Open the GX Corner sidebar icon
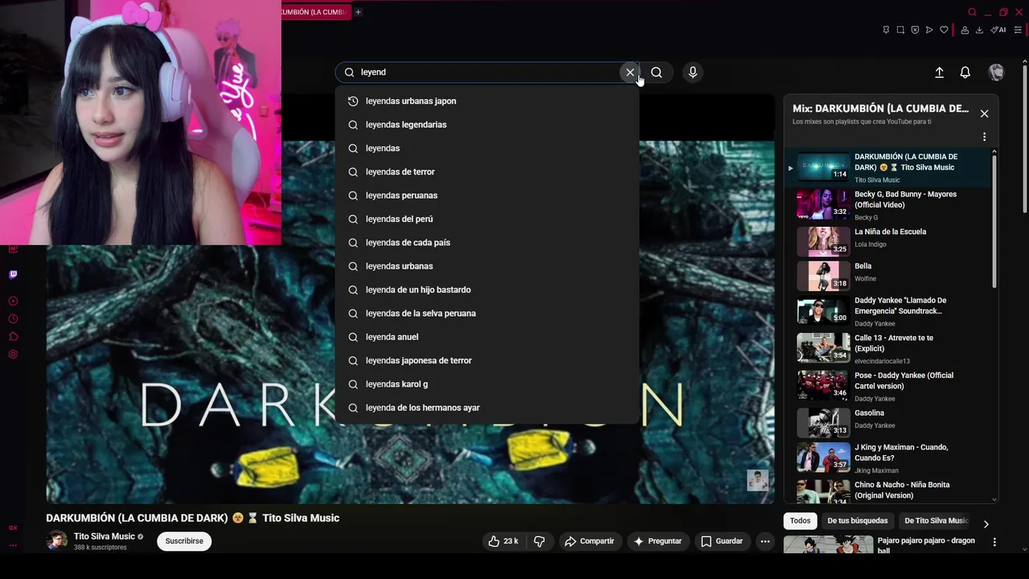The width and height of the screenshot is (1029, 579). click(x=13, y=528)
